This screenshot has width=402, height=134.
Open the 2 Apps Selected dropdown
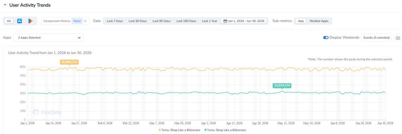[48, 38]
